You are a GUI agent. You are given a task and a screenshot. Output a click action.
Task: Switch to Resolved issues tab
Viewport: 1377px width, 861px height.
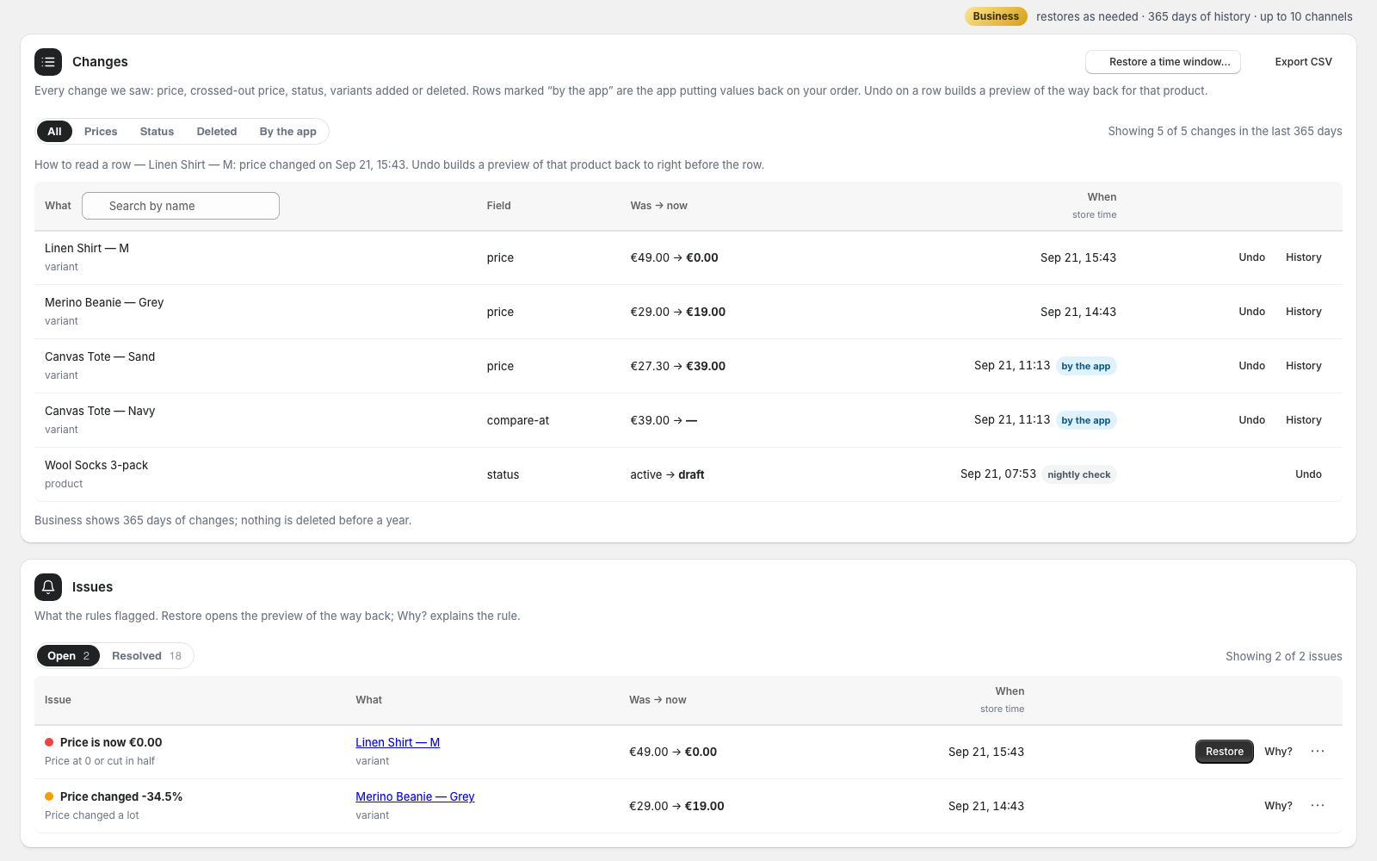146,656
